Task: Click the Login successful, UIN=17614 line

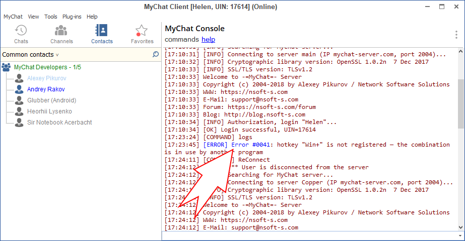Action: (x=240, y=130)
